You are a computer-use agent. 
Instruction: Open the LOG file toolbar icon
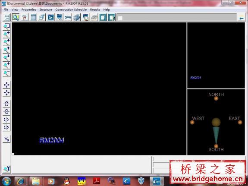7,17
